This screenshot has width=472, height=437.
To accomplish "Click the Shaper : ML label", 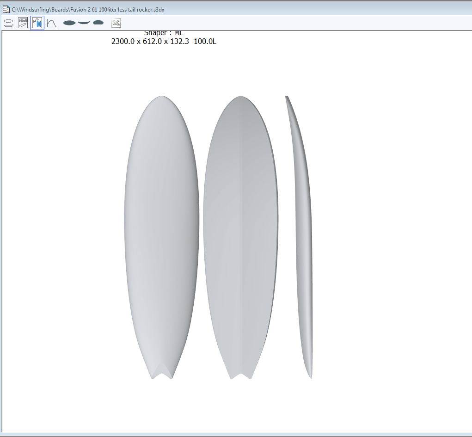I will click(164, 33).
